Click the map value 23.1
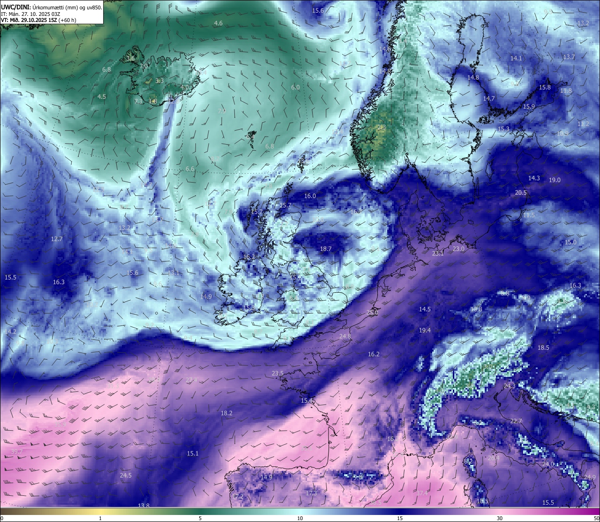The height and width of the screenshot is (522, 600). [438, 253]
